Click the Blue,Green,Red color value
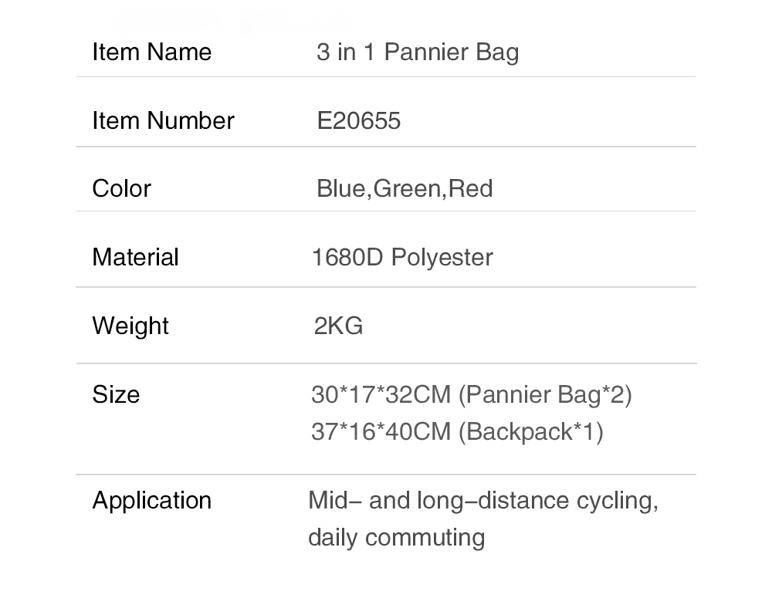This screenshot has width=772, height=598. click(405, 189)
